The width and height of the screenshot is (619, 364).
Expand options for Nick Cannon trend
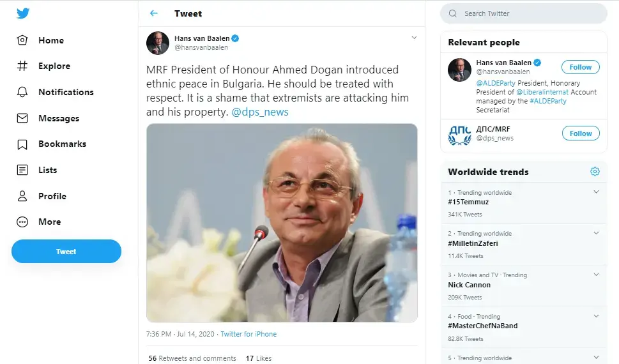click(596, 274)
